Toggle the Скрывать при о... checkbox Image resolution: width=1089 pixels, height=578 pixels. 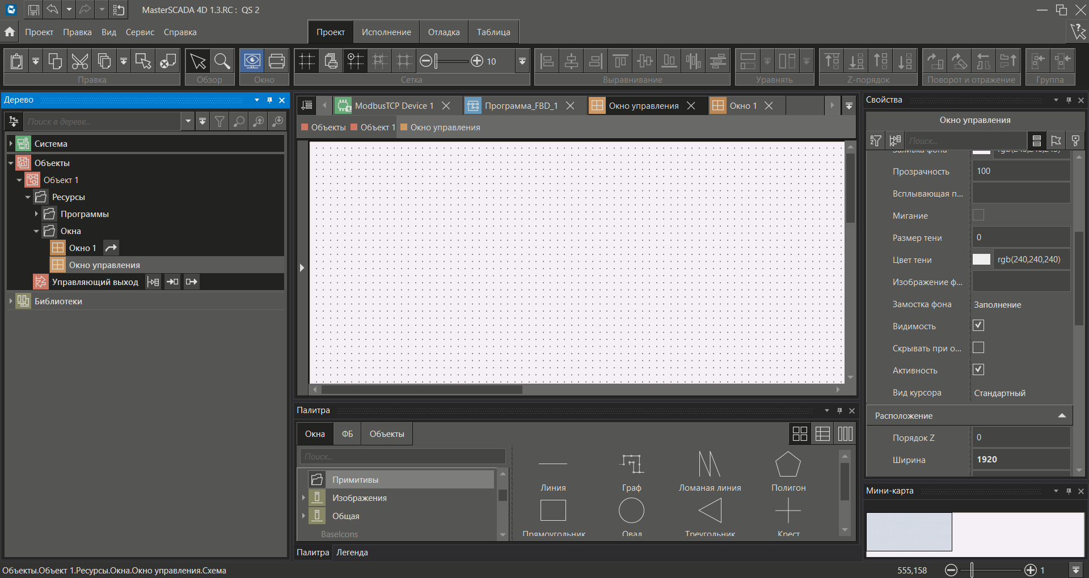(978, 348)
